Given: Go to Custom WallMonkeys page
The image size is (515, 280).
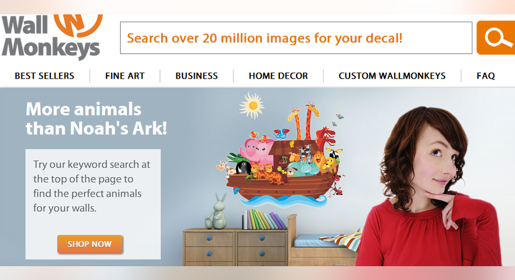Looking at the screenshot, I should pyautogui.click(x=392, y=76).
